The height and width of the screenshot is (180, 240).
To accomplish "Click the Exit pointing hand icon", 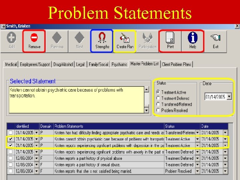I will [216, 38].
